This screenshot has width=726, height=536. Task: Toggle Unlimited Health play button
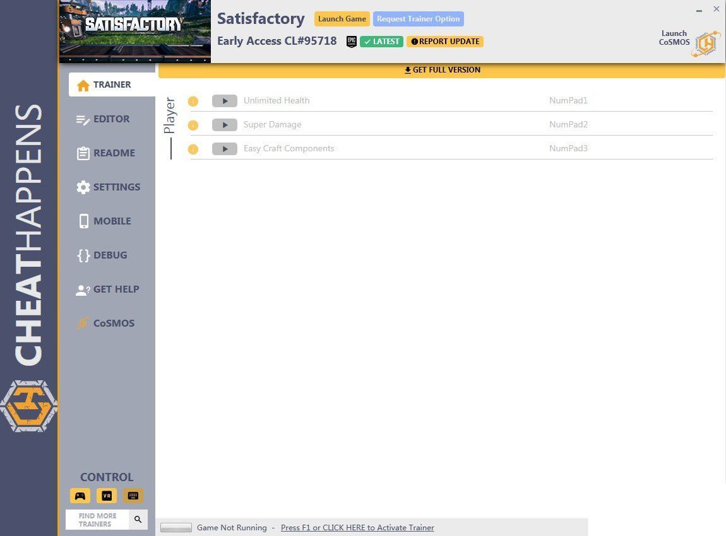click(225, 101)
